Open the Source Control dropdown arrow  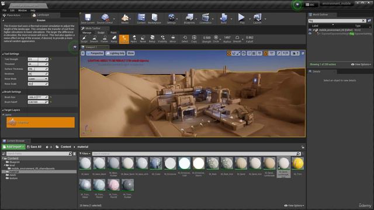click(x=114, y=19)
